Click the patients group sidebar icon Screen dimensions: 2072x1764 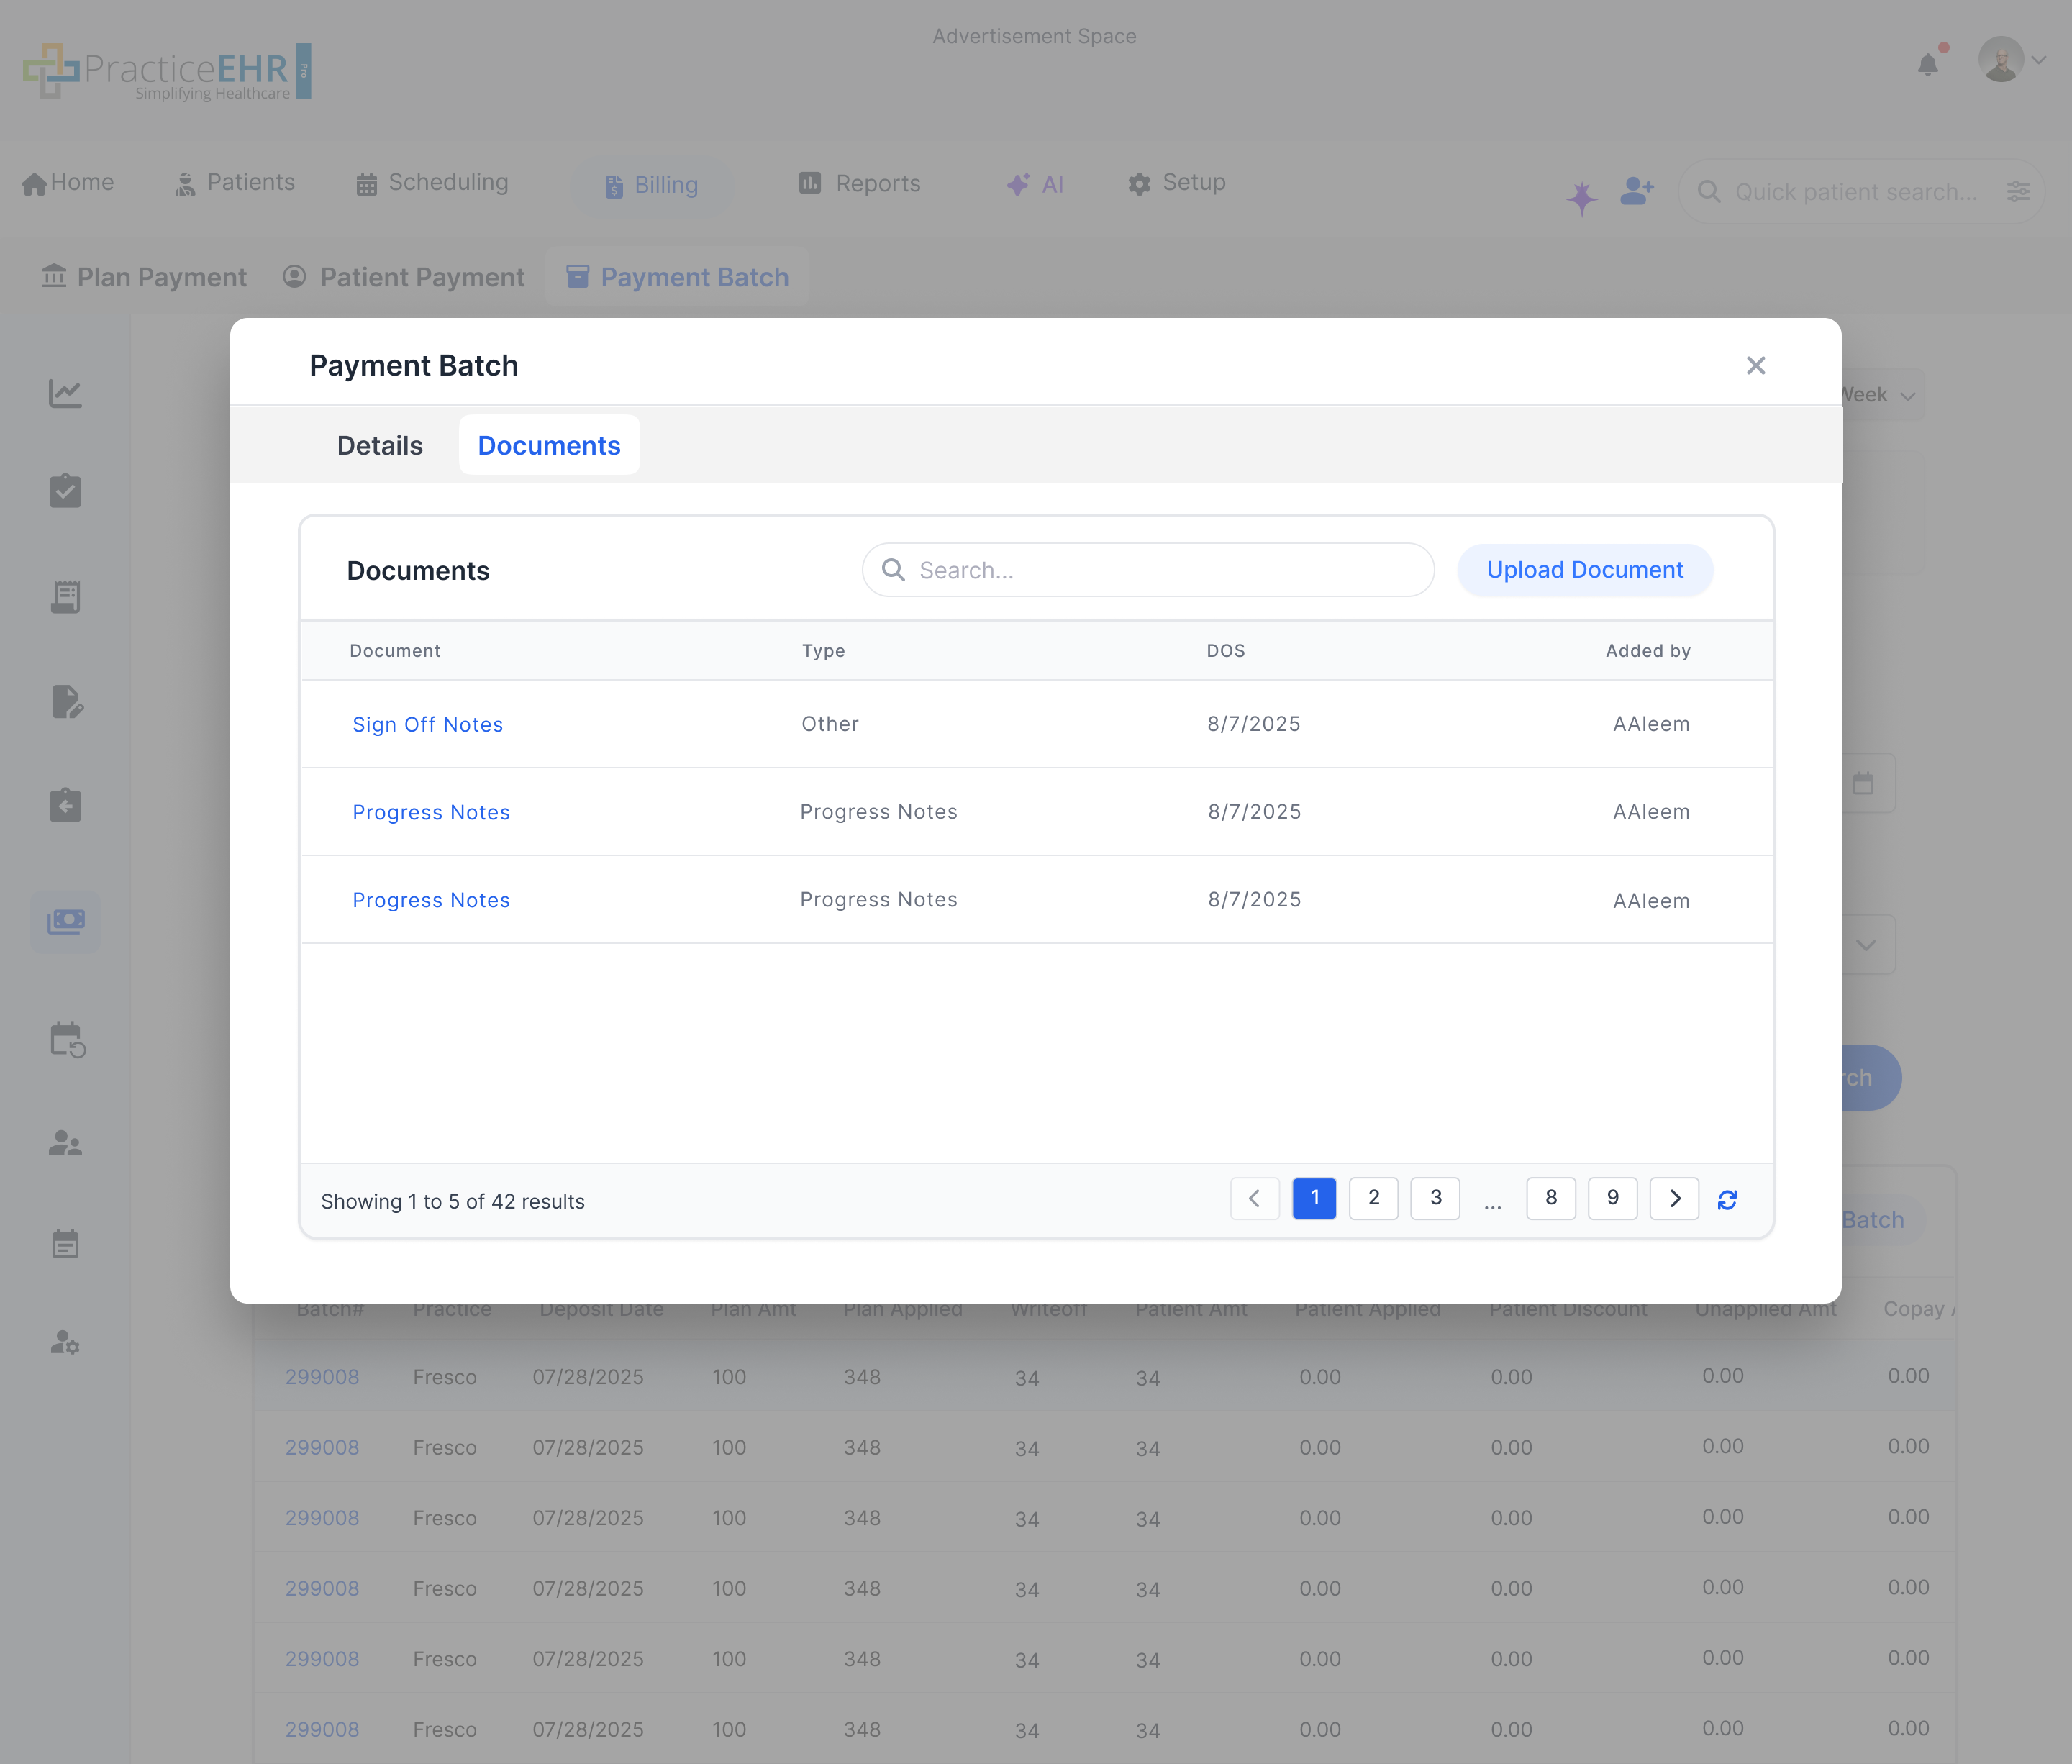pos(65,1143)
